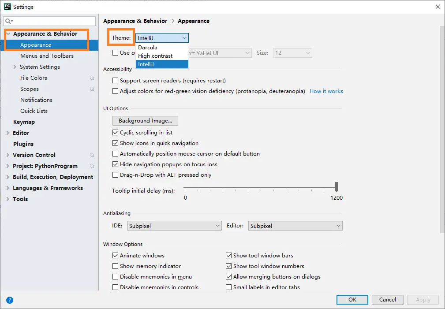Click the Background Image... button

pos(145,121)
